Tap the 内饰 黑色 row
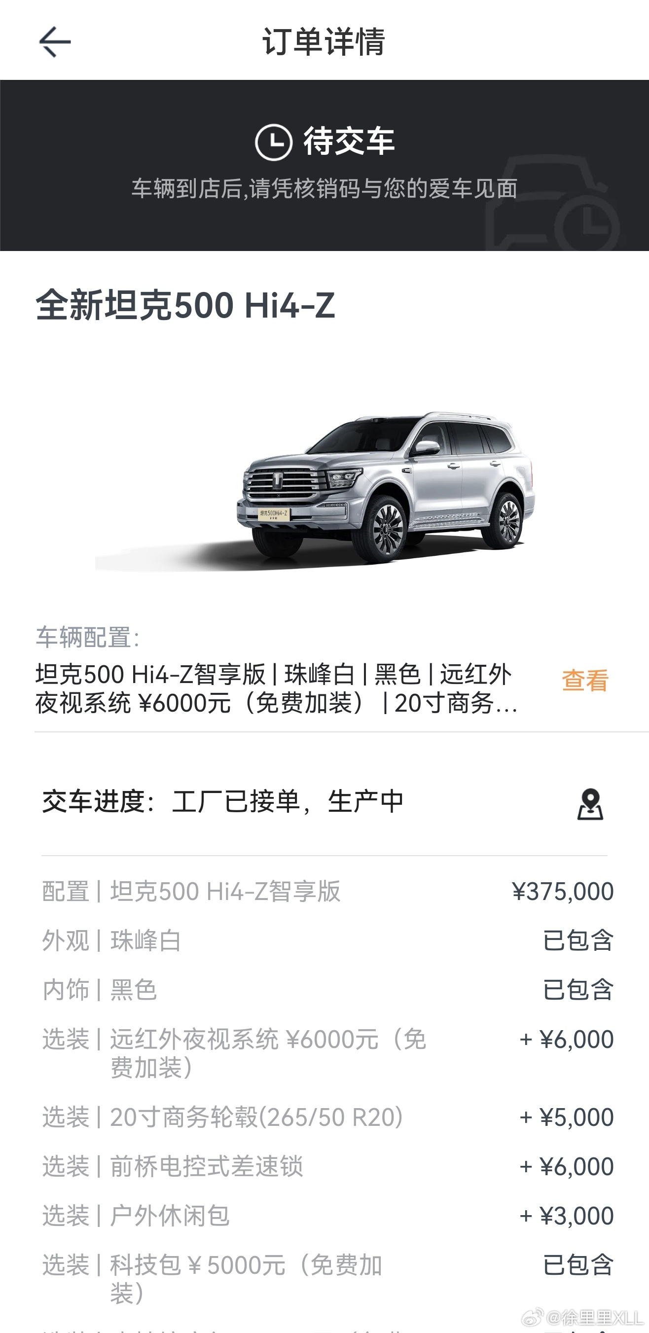 point(327,989)
